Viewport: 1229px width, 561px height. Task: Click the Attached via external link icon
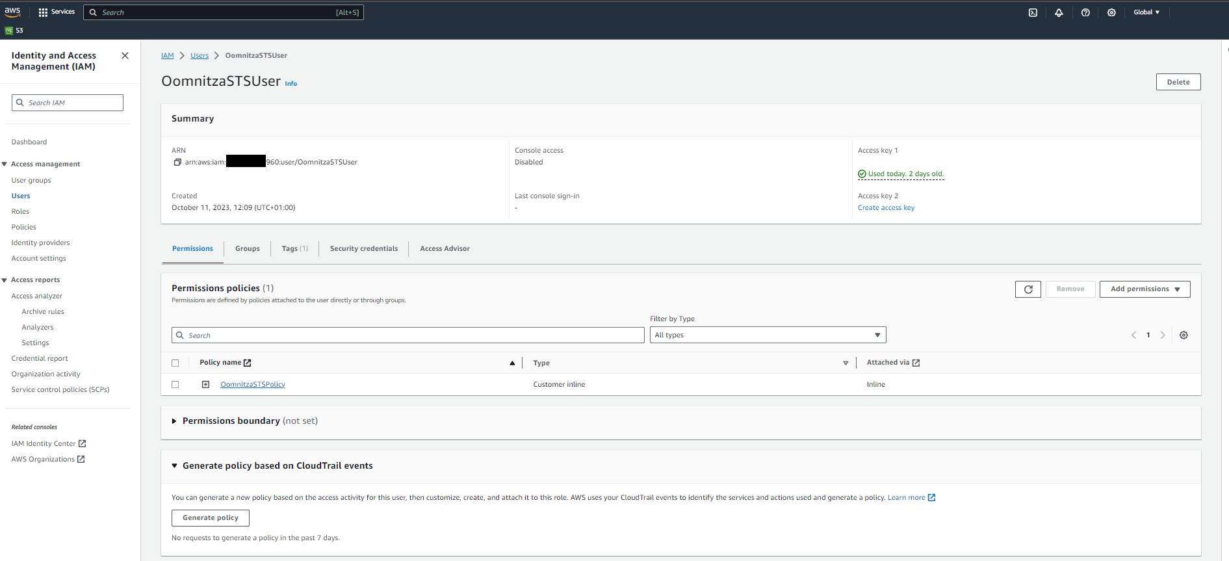pyautogui.click(x=916, y=363)
